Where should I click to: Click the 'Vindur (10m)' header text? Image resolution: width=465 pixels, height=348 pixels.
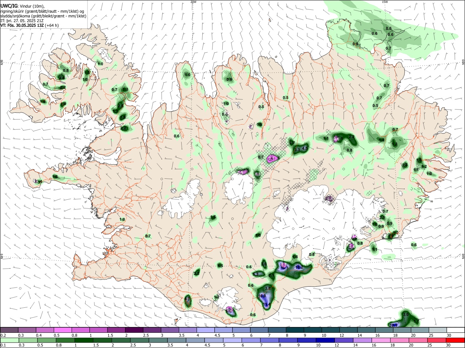click(x=32, y=6)
